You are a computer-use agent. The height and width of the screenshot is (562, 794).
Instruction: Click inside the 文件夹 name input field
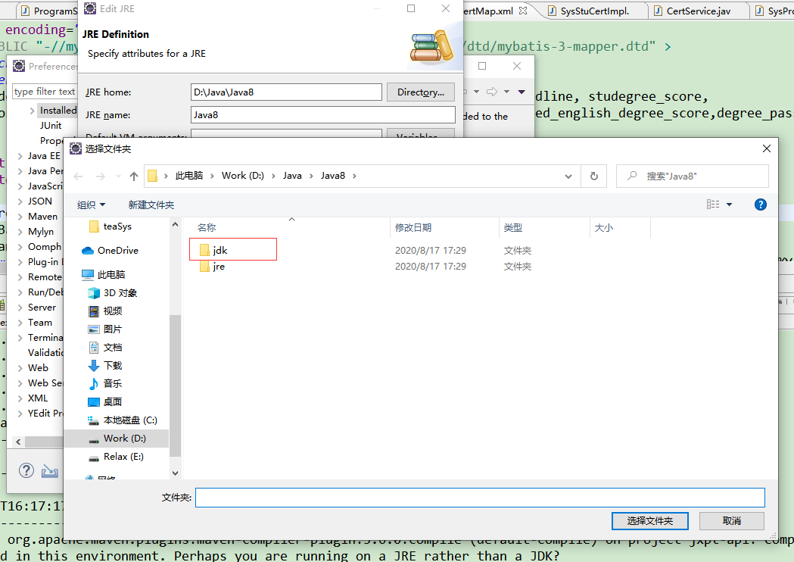click(x=479, y=497)
